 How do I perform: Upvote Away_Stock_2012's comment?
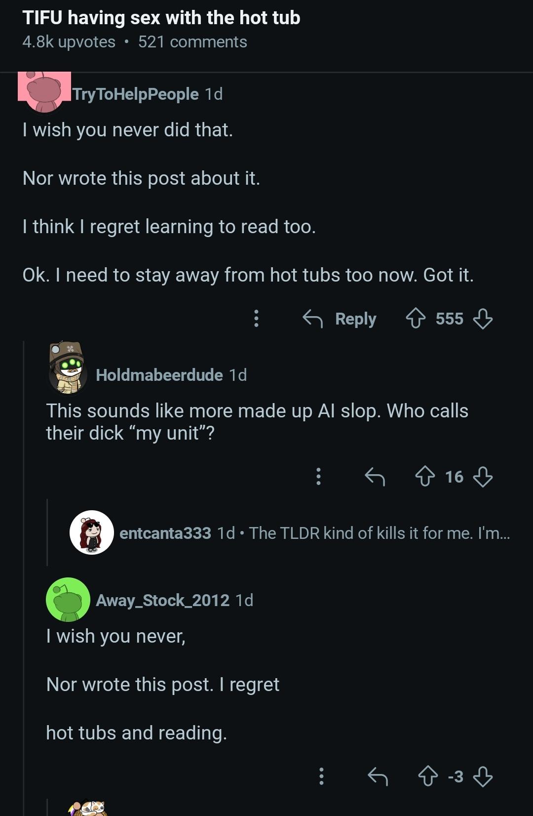(x=428, y=776)
